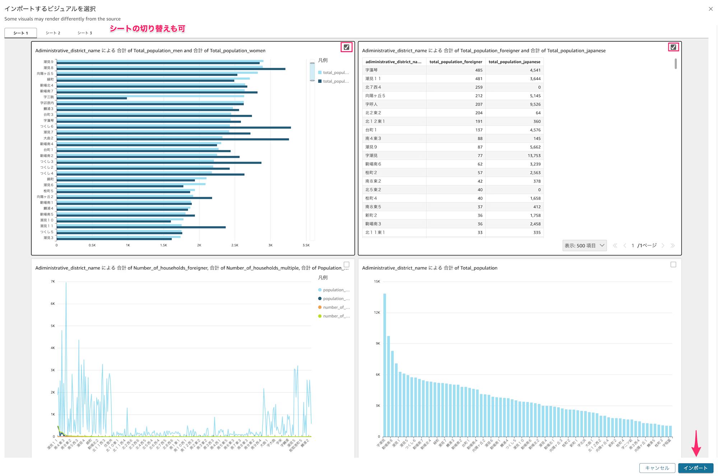Go to last page of table
The image size is (718, 476).
[672, 245]
